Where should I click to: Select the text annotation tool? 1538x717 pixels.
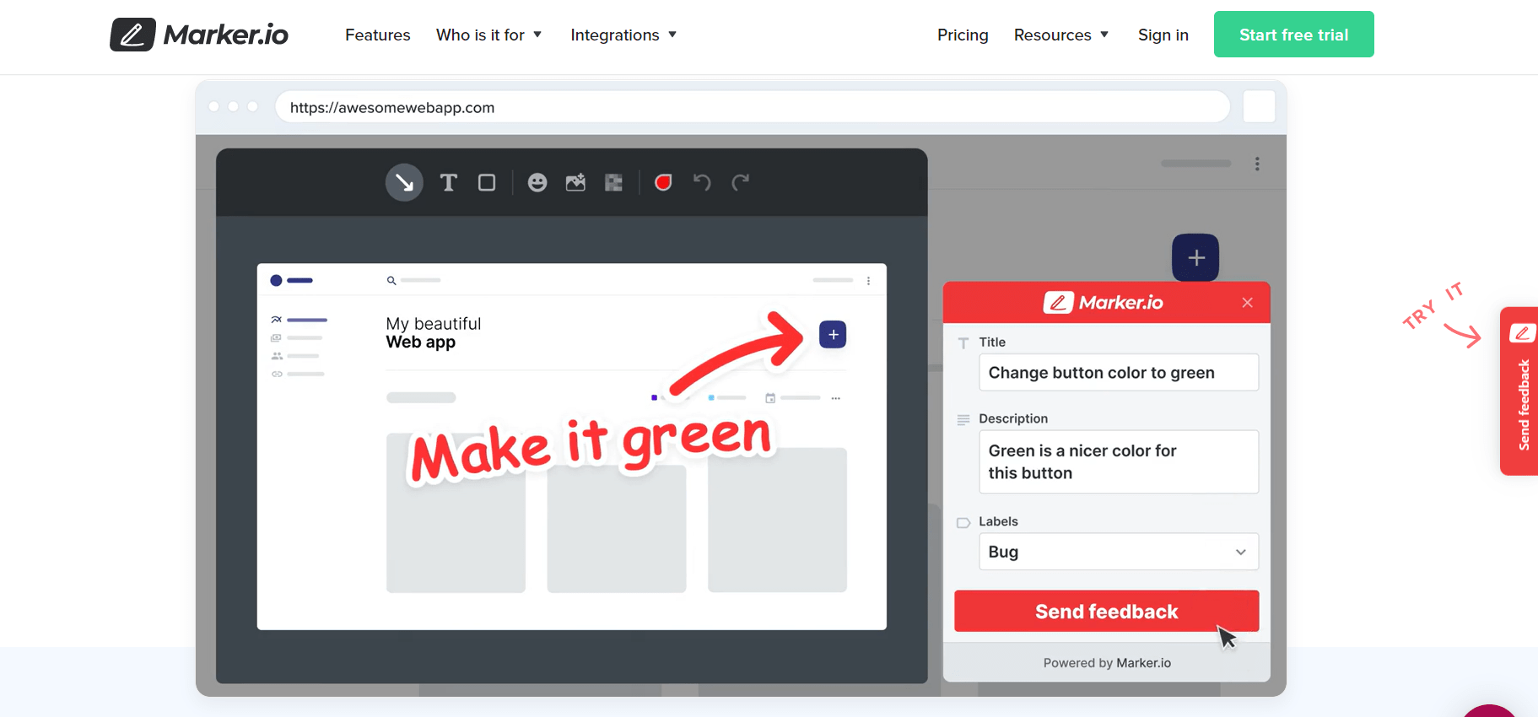click(449, 182)
